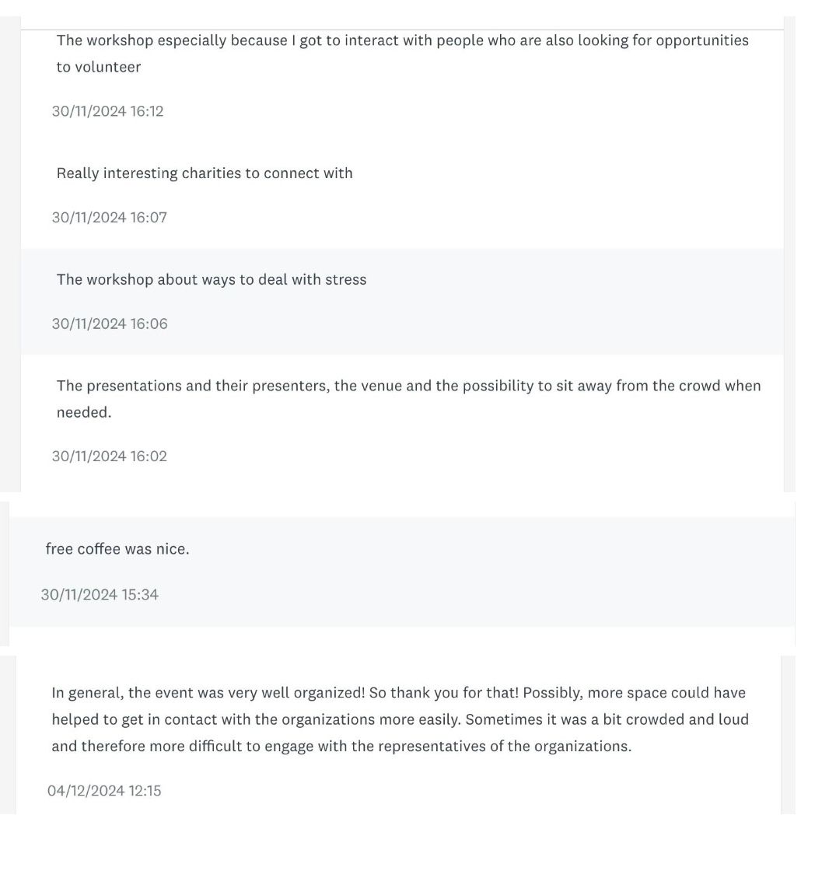Click the response about interacting with volunteers
Viewport: 815px width, 878px height.
[x=402, y=40]
